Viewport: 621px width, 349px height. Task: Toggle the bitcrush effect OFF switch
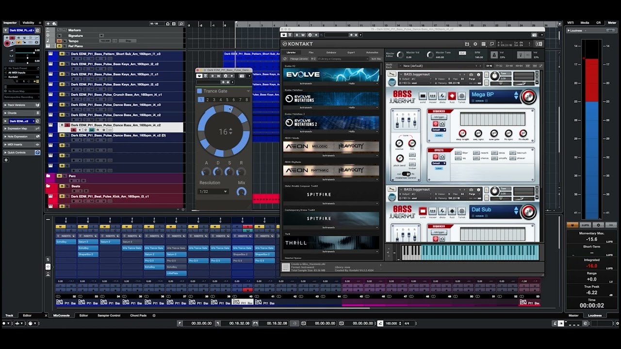(513, 153)
